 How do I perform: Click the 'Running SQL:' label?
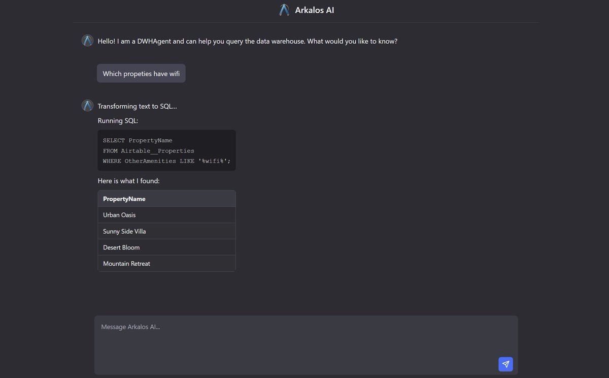click(x=118, y=121)
